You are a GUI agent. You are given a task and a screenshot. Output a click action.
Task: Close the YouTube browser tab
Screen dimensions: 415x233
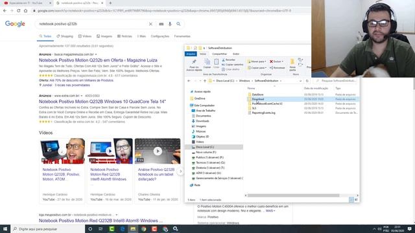(51, 3)
